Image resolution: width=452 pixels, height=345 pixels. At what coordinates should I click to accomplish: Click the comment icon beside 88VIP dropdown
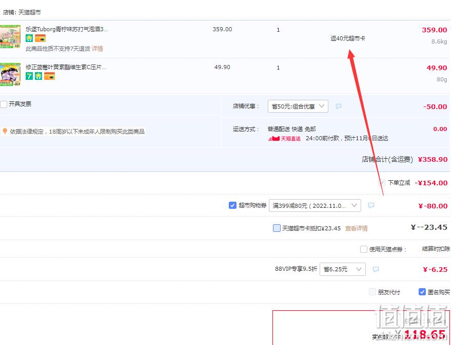click(x=376, y=269)
